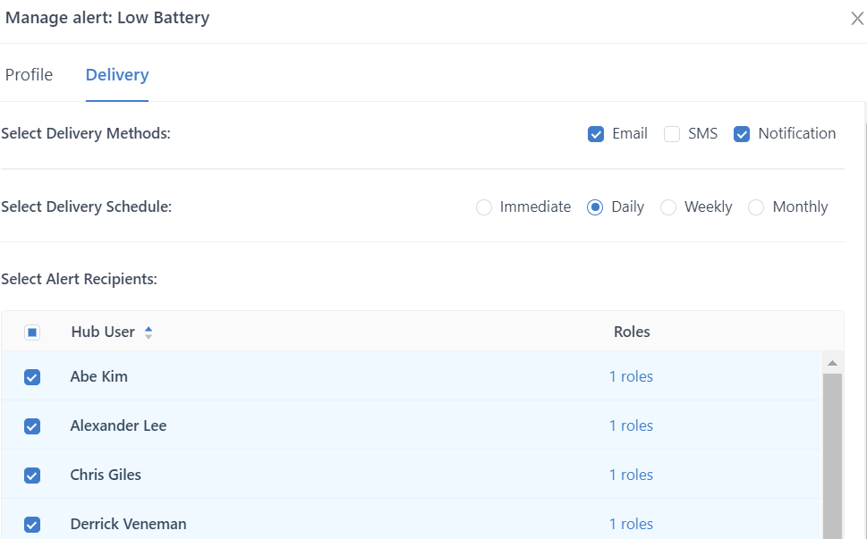Image resolution: width=867 pixels, height=539 pixels.
Task: Open Chris Giles's 1 roles link
Action: click(631, 476)
